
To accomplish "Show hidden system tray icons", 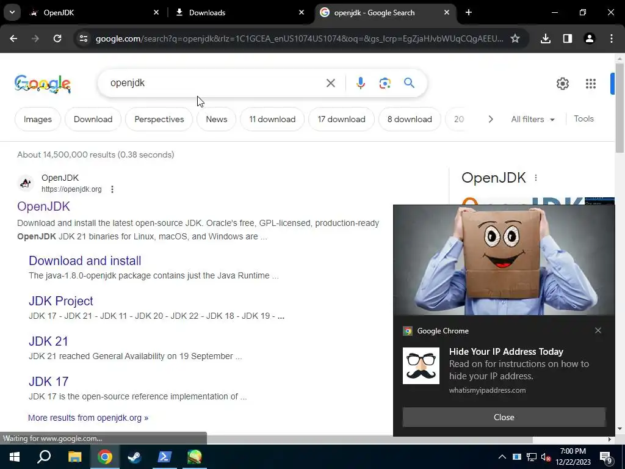I will [502, 457].
